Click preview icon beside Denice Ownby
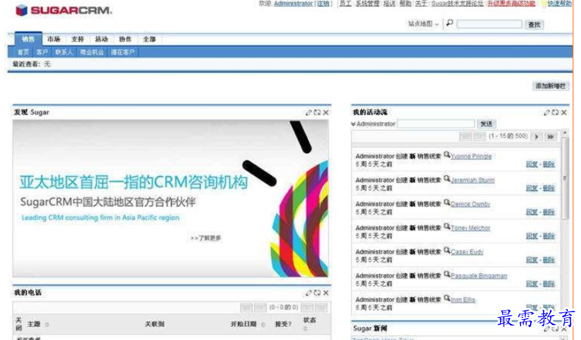 pos(447,203)
